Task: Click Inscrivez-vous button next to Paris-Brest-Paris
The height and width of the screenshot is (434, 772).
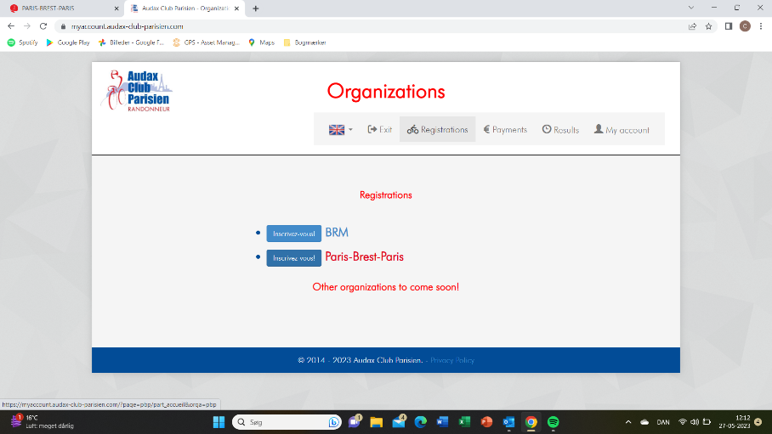Action: 294,258
